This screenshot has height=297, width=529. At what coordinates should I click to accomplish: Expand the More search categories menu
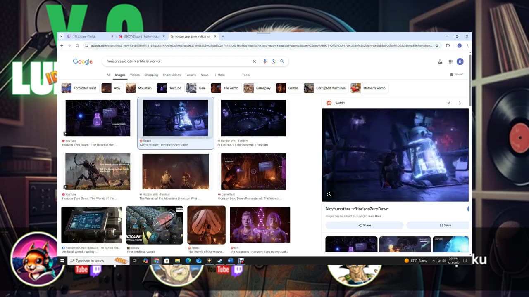tap(219, 75)
